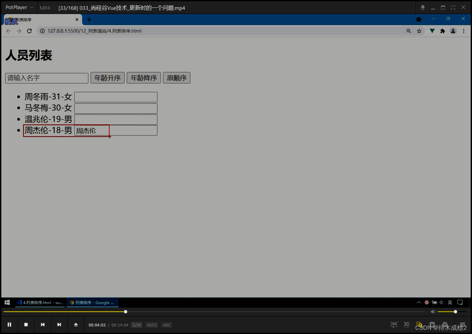Close the 列表排序 browser tab

tap(77, 20)
